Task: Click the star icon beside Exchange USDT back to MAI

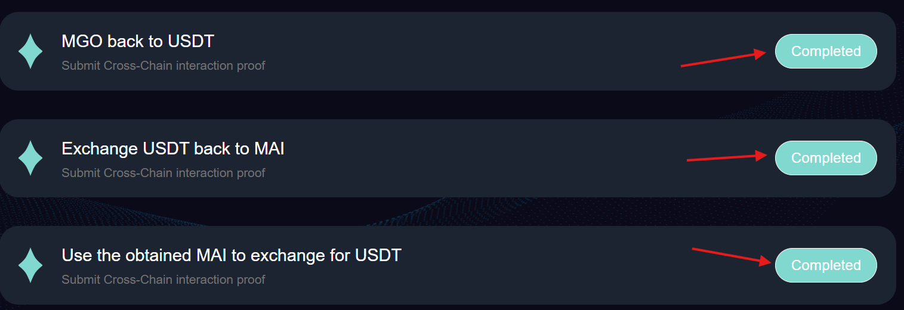Action: click(30, 158)
